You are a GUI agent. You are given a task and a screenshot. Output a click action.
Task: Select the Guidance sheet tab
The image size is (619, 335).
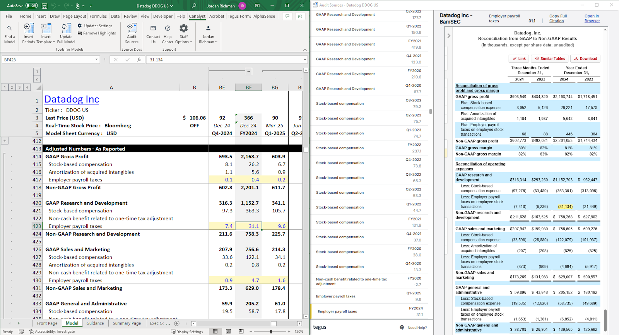tap(95, 323)
